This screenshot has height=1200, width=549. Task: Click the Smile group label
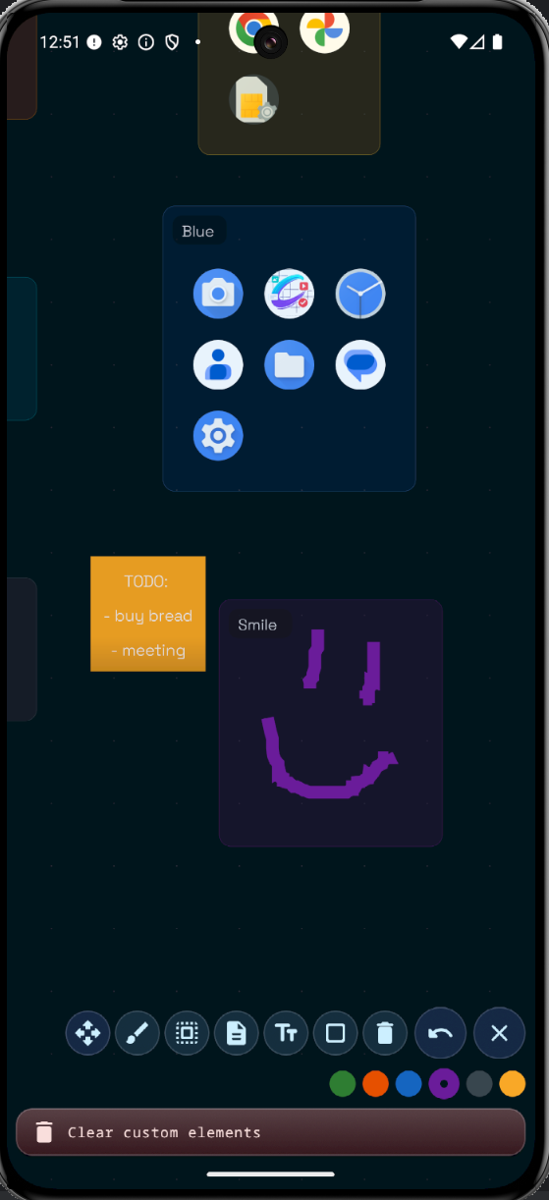tap(257, 625)
